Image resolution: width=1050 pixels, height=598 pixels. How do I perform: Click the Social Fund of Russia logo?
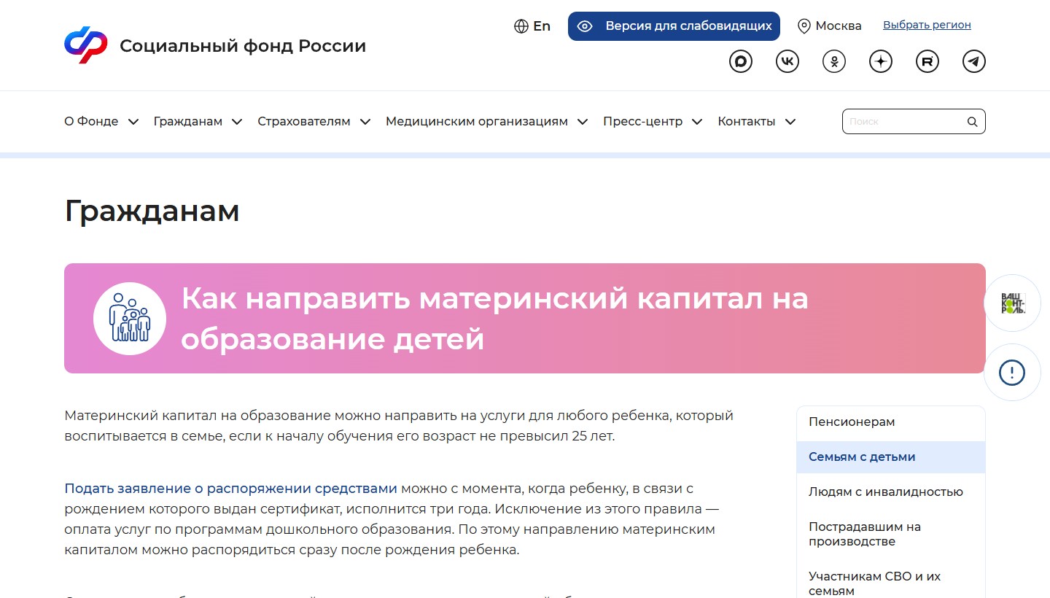coord(86,45)
